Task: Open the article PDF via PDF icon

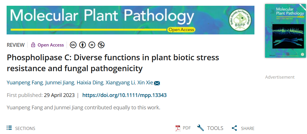Action: pyautogui.click(x=178, y=128)
